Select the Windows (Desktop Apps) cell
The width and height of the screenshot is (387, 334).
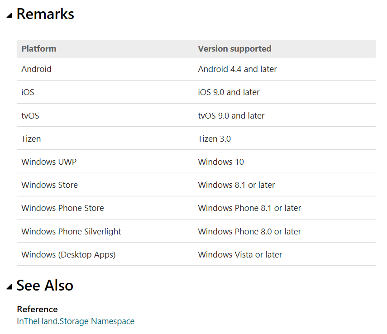click(68, 255)
